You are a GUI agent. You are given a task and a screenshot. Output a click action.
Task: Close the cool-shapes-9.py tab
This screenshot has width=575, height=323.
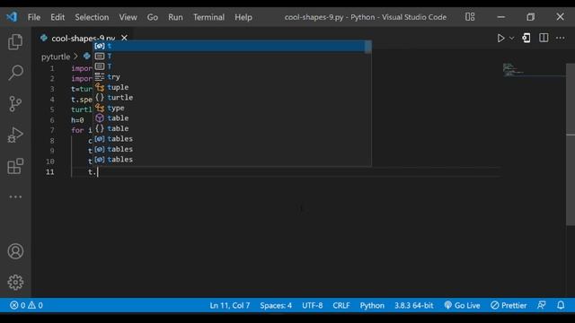[x=124, y=38]
